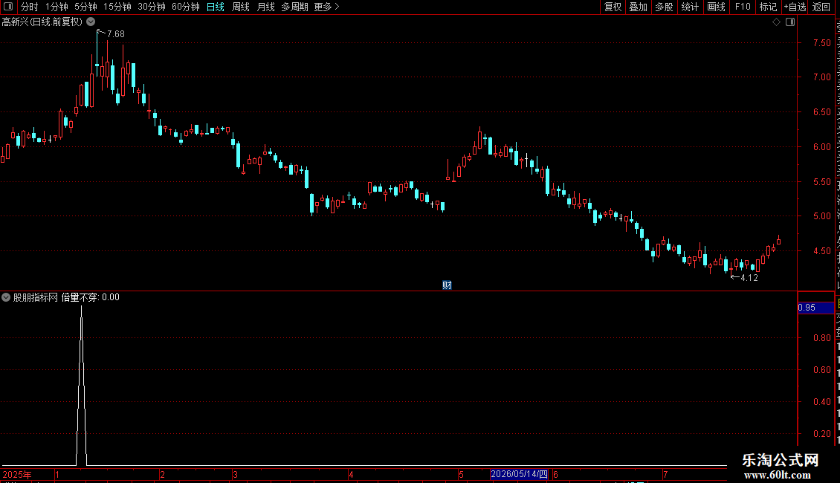
Task: Click the 2026/05/14/四 date label
Action: [x=519, y=474]
